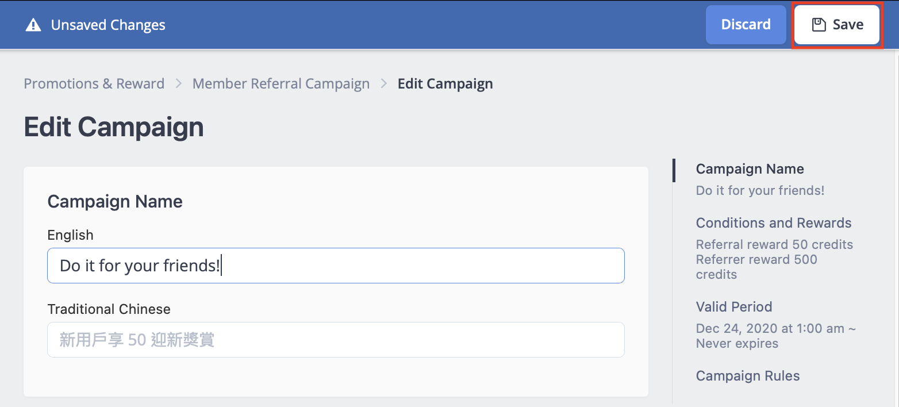Jump to Conditions and Rewards section

coord(774,223)
